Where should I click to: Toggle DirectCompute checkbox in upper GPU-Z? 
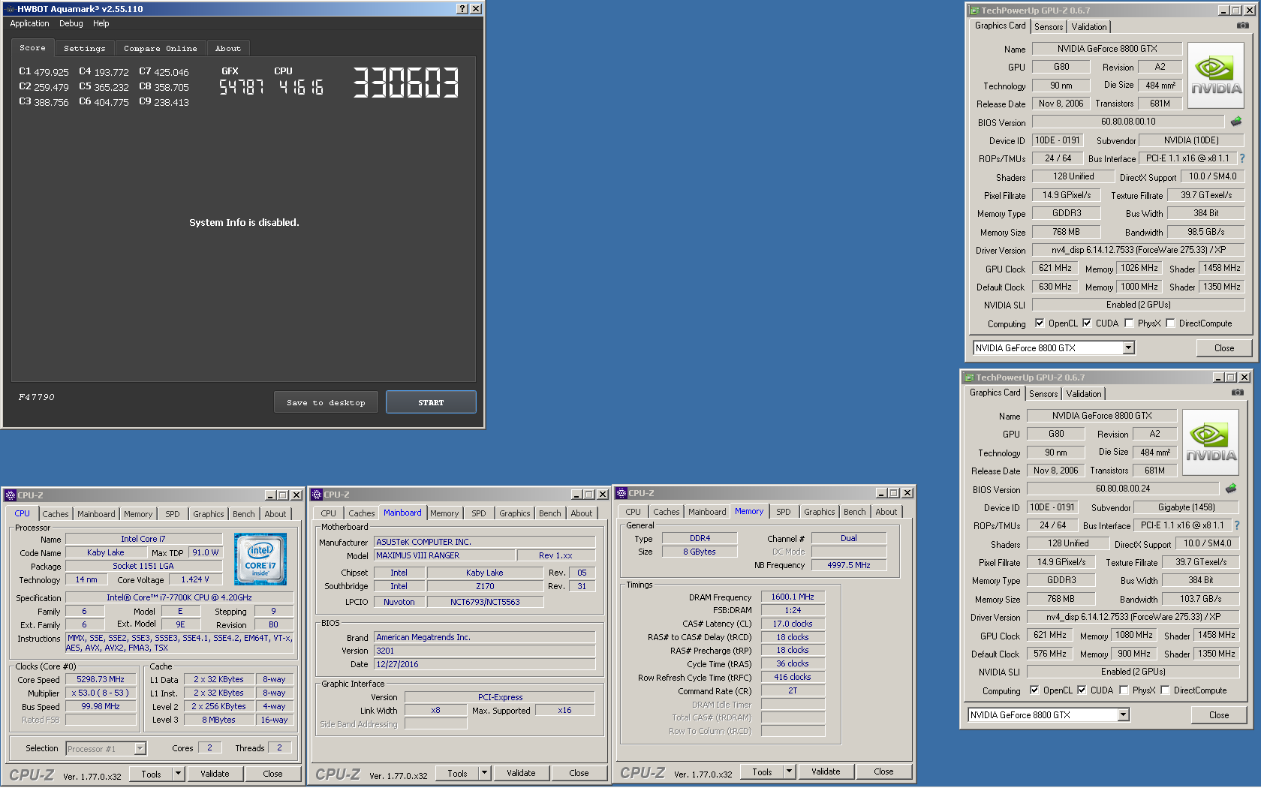click(x=1170, y=323)
